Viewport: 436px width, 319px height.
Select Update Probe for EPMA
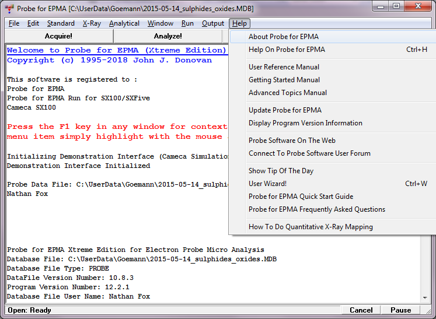pyautogui.click(x=285, y=110)
